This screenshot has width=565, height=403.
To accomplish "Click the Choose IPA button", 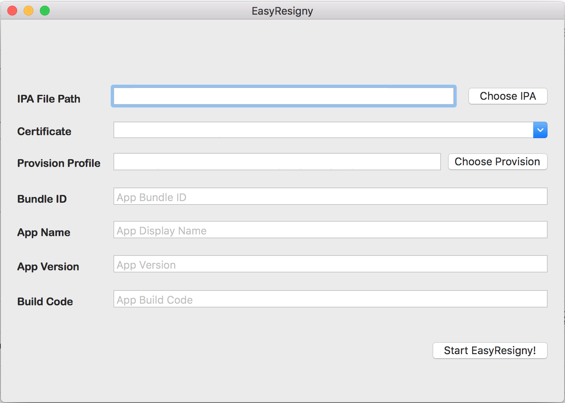I will (508, 96).
